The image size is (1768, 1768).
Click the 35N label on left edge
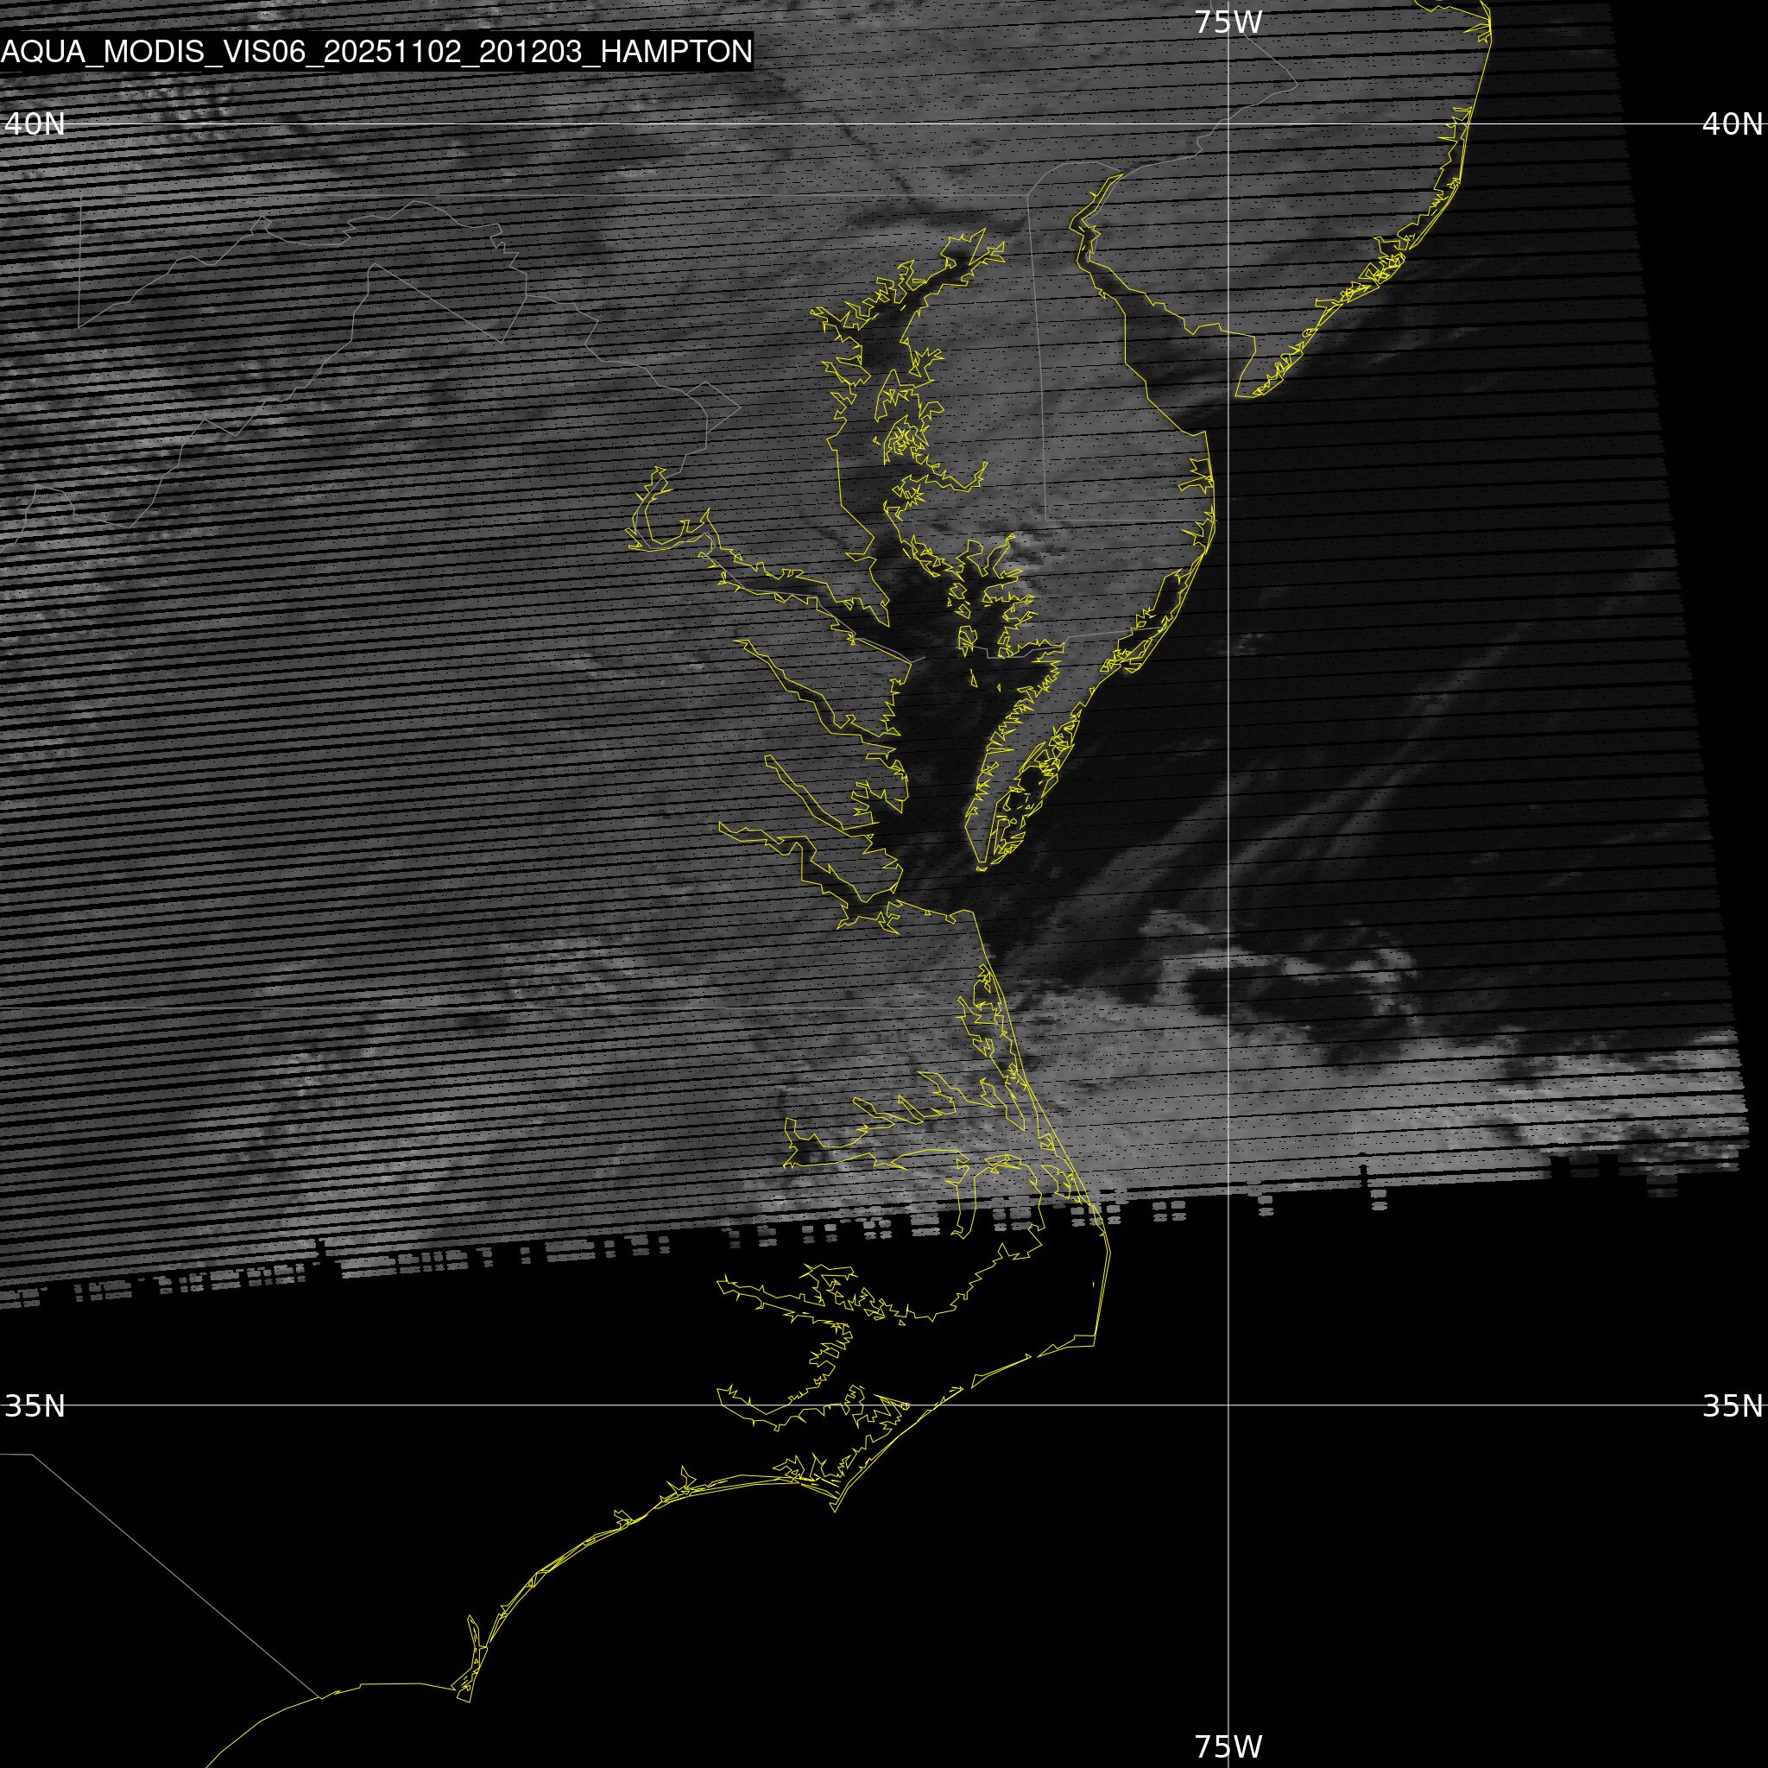coord(35,1405)
